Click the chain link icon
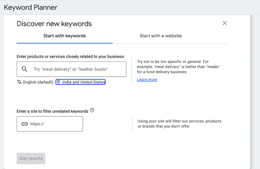 click(25, 124)
